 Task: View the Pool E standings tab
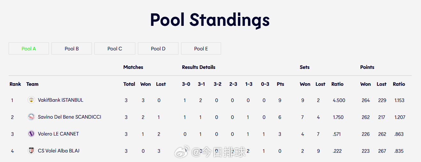[x=201, y=48]
